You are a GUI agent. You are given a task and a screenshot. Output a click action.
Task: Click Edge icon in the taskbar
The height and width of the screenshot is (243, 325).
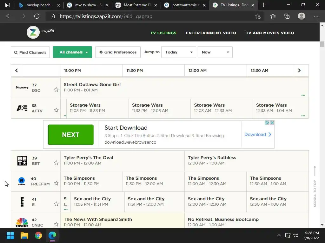[52, 235]
